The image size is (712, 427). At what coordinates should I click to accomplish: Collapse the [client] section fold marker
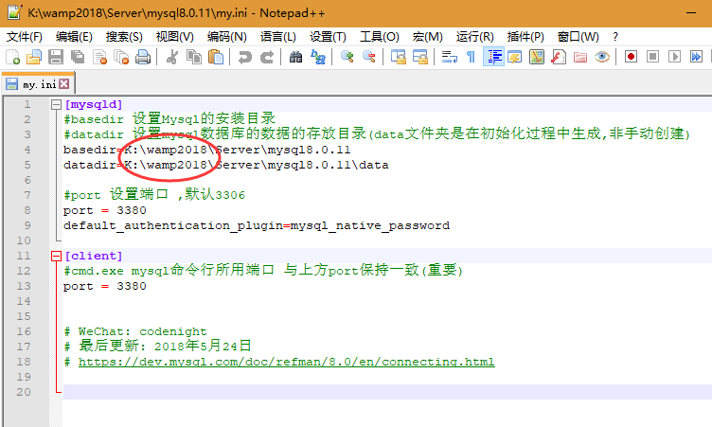(x=56, y=257)
